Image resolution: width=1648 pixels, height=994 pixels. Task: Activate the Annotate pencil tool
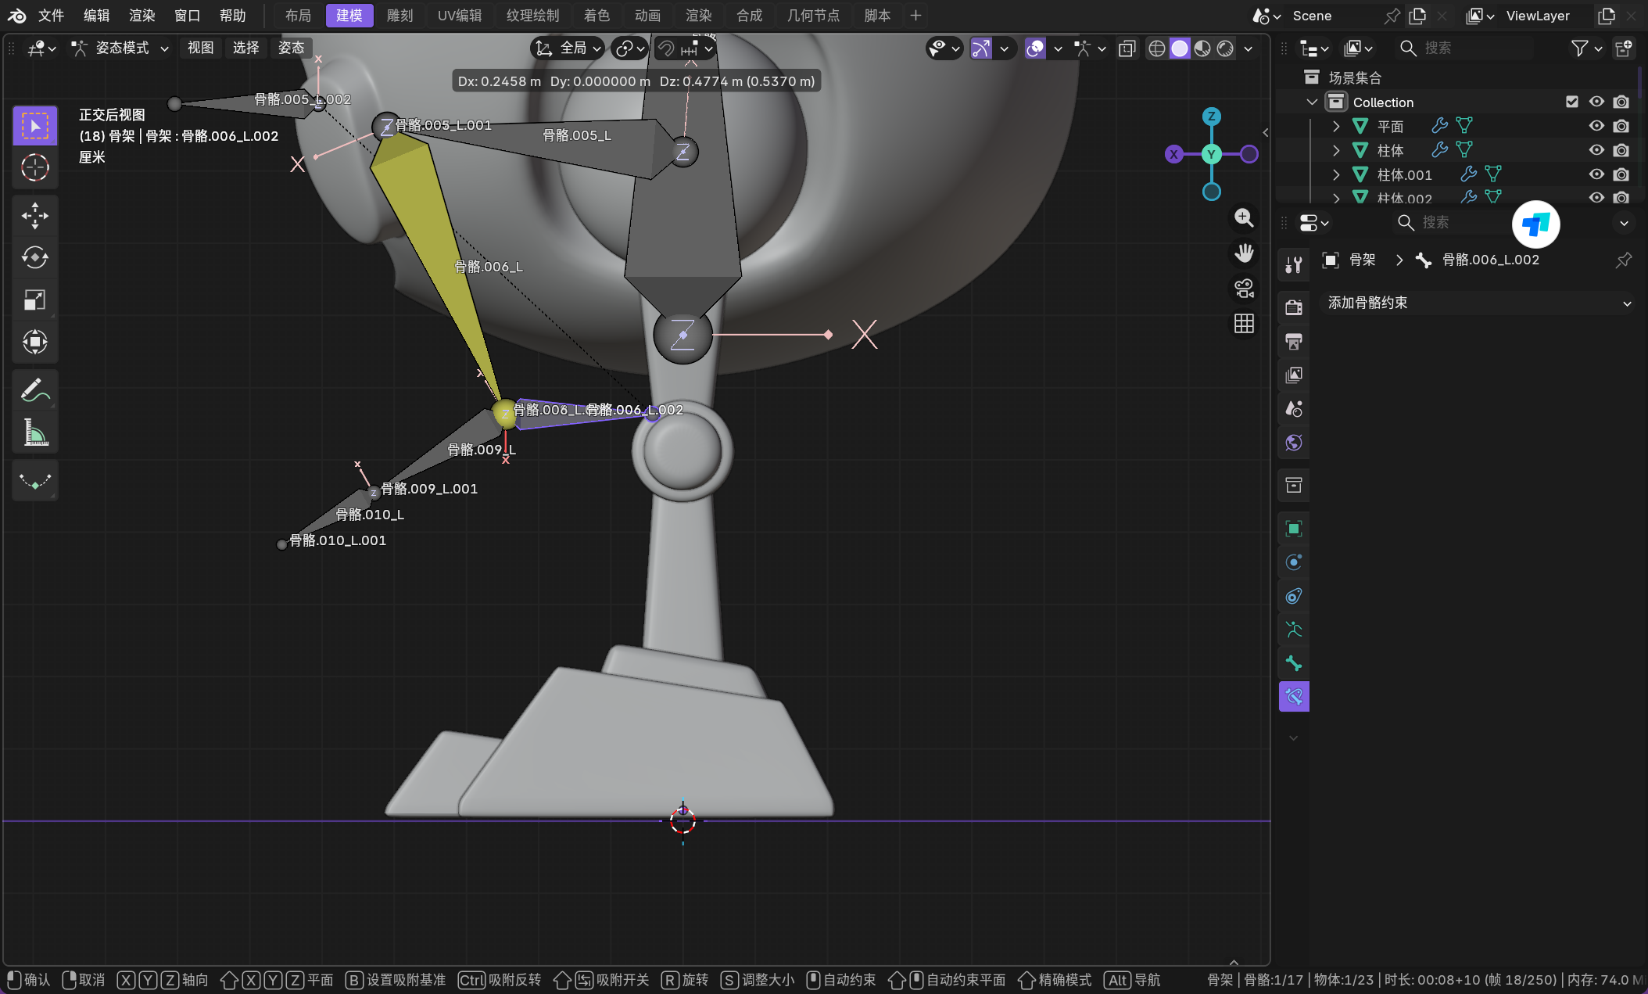(x=34, y=390)
